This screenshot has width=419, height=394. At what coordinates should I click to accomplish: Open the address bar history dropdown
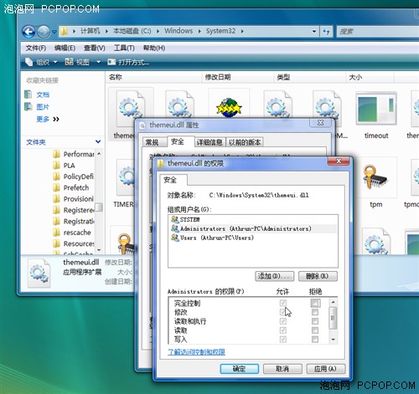pos(314,32)
